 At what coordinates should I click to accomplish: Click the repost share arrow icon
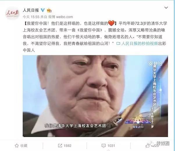[60, 146]
